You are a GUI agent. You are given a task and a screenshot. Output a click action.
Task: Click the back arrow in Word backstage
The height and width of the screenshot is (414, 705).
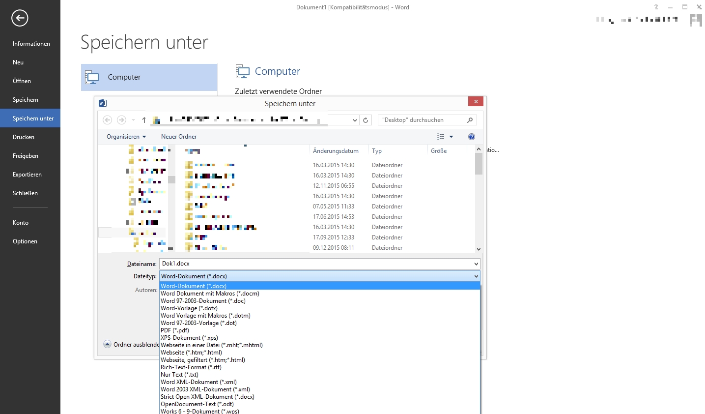(20, 18)
